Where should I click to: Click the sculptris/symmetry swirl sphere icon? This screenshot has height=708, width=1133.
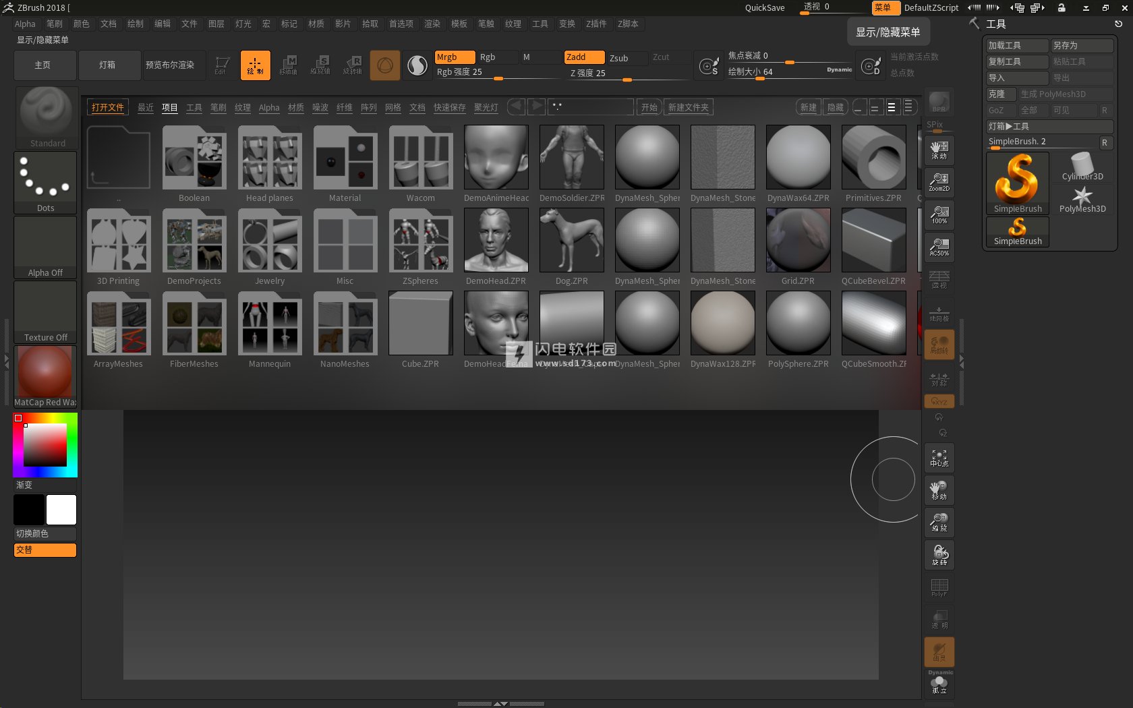[417, 65]
